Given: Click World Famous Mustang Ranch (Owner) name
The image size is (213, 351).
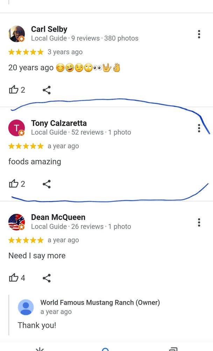Looking at the screenshot, I should coord(100,303).
